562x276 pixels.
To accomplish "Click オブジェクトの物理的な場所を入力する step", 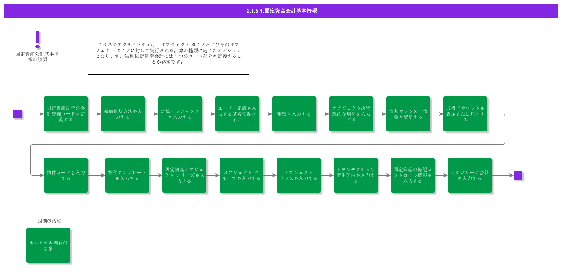I will click(x=351, y=114).
